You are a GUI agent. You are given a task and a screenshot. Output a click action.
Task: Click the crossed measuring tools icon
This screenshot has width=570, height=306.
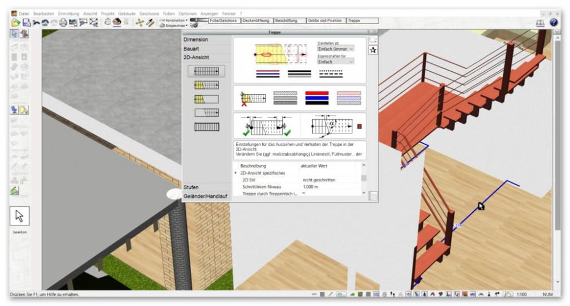coord(140,23)
